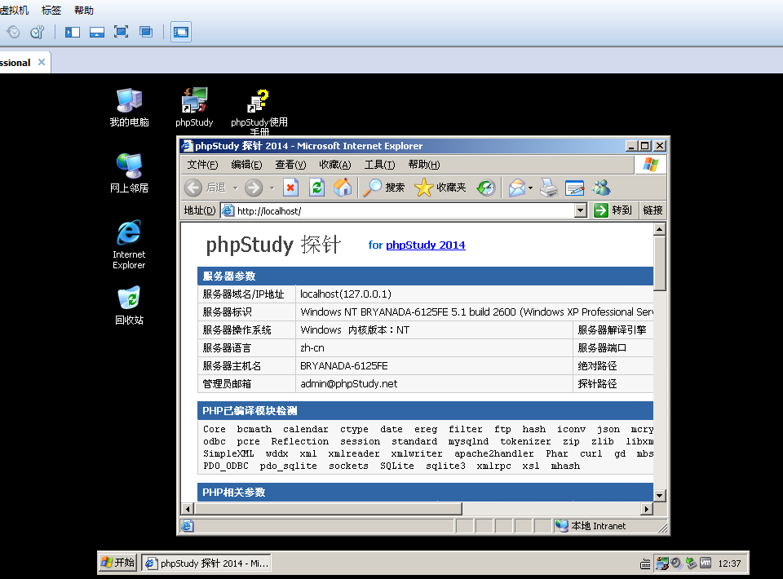
Task: Select the phpStudy desktop shortcut
Action: pos(194,108)
